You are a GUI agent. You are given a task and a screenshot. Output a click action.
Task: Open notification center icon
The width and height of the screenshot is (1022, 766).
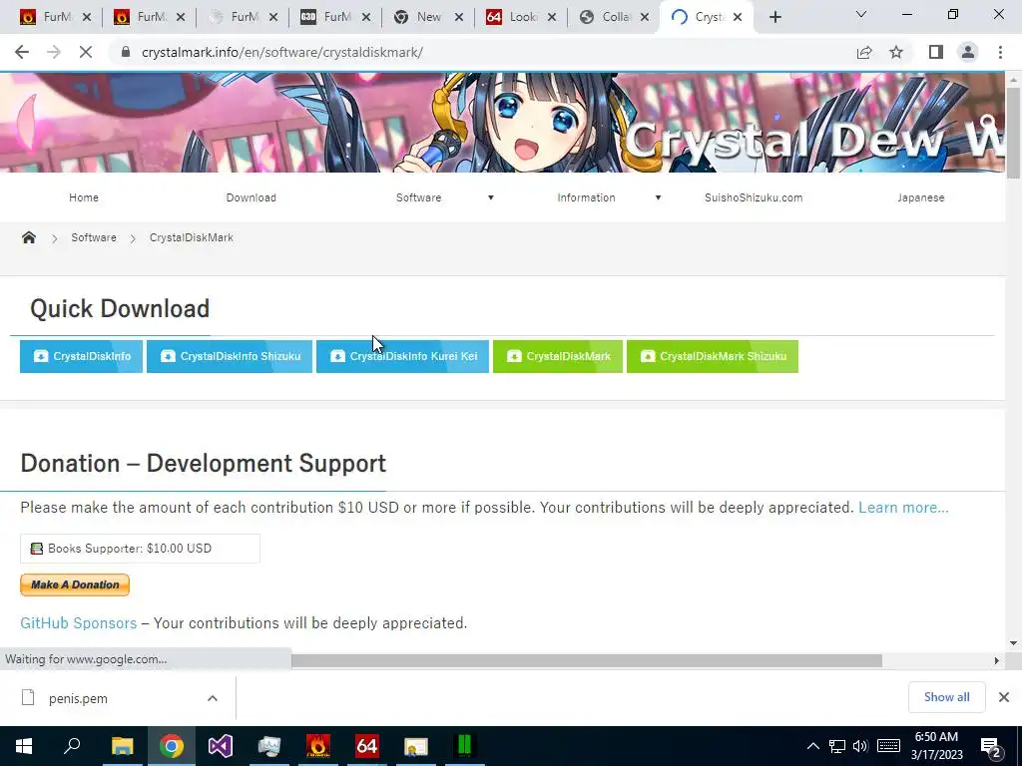(991, 747)
